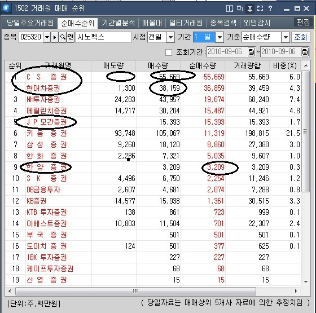
Task: Open the 기간 1일 dropdown
Action: (220, 37)
